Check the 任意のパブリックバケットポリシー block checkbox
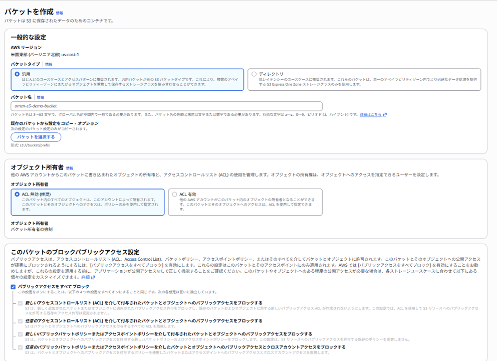 (x=20, y=346)
